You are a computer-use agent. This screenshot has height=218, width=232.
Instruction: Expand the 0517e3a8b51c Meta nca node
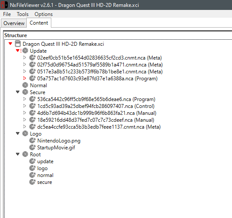25,71
